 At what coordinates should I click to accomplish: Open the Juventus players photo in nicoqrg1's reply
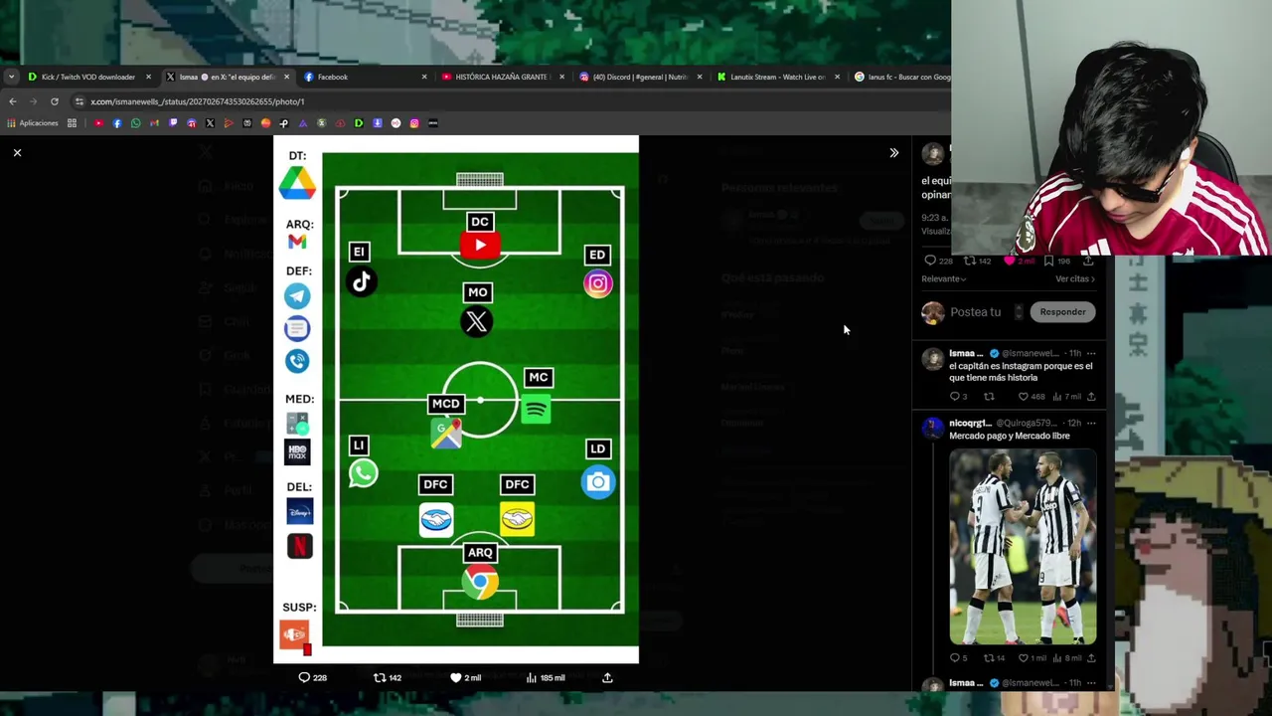coord(1023,547)
